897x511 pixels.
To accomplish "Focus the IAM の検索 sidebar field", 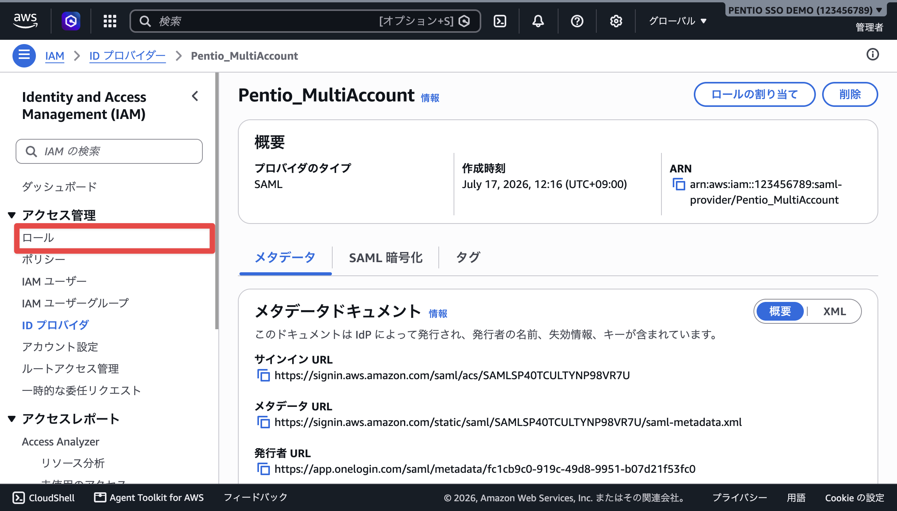I will click(109, 151).
